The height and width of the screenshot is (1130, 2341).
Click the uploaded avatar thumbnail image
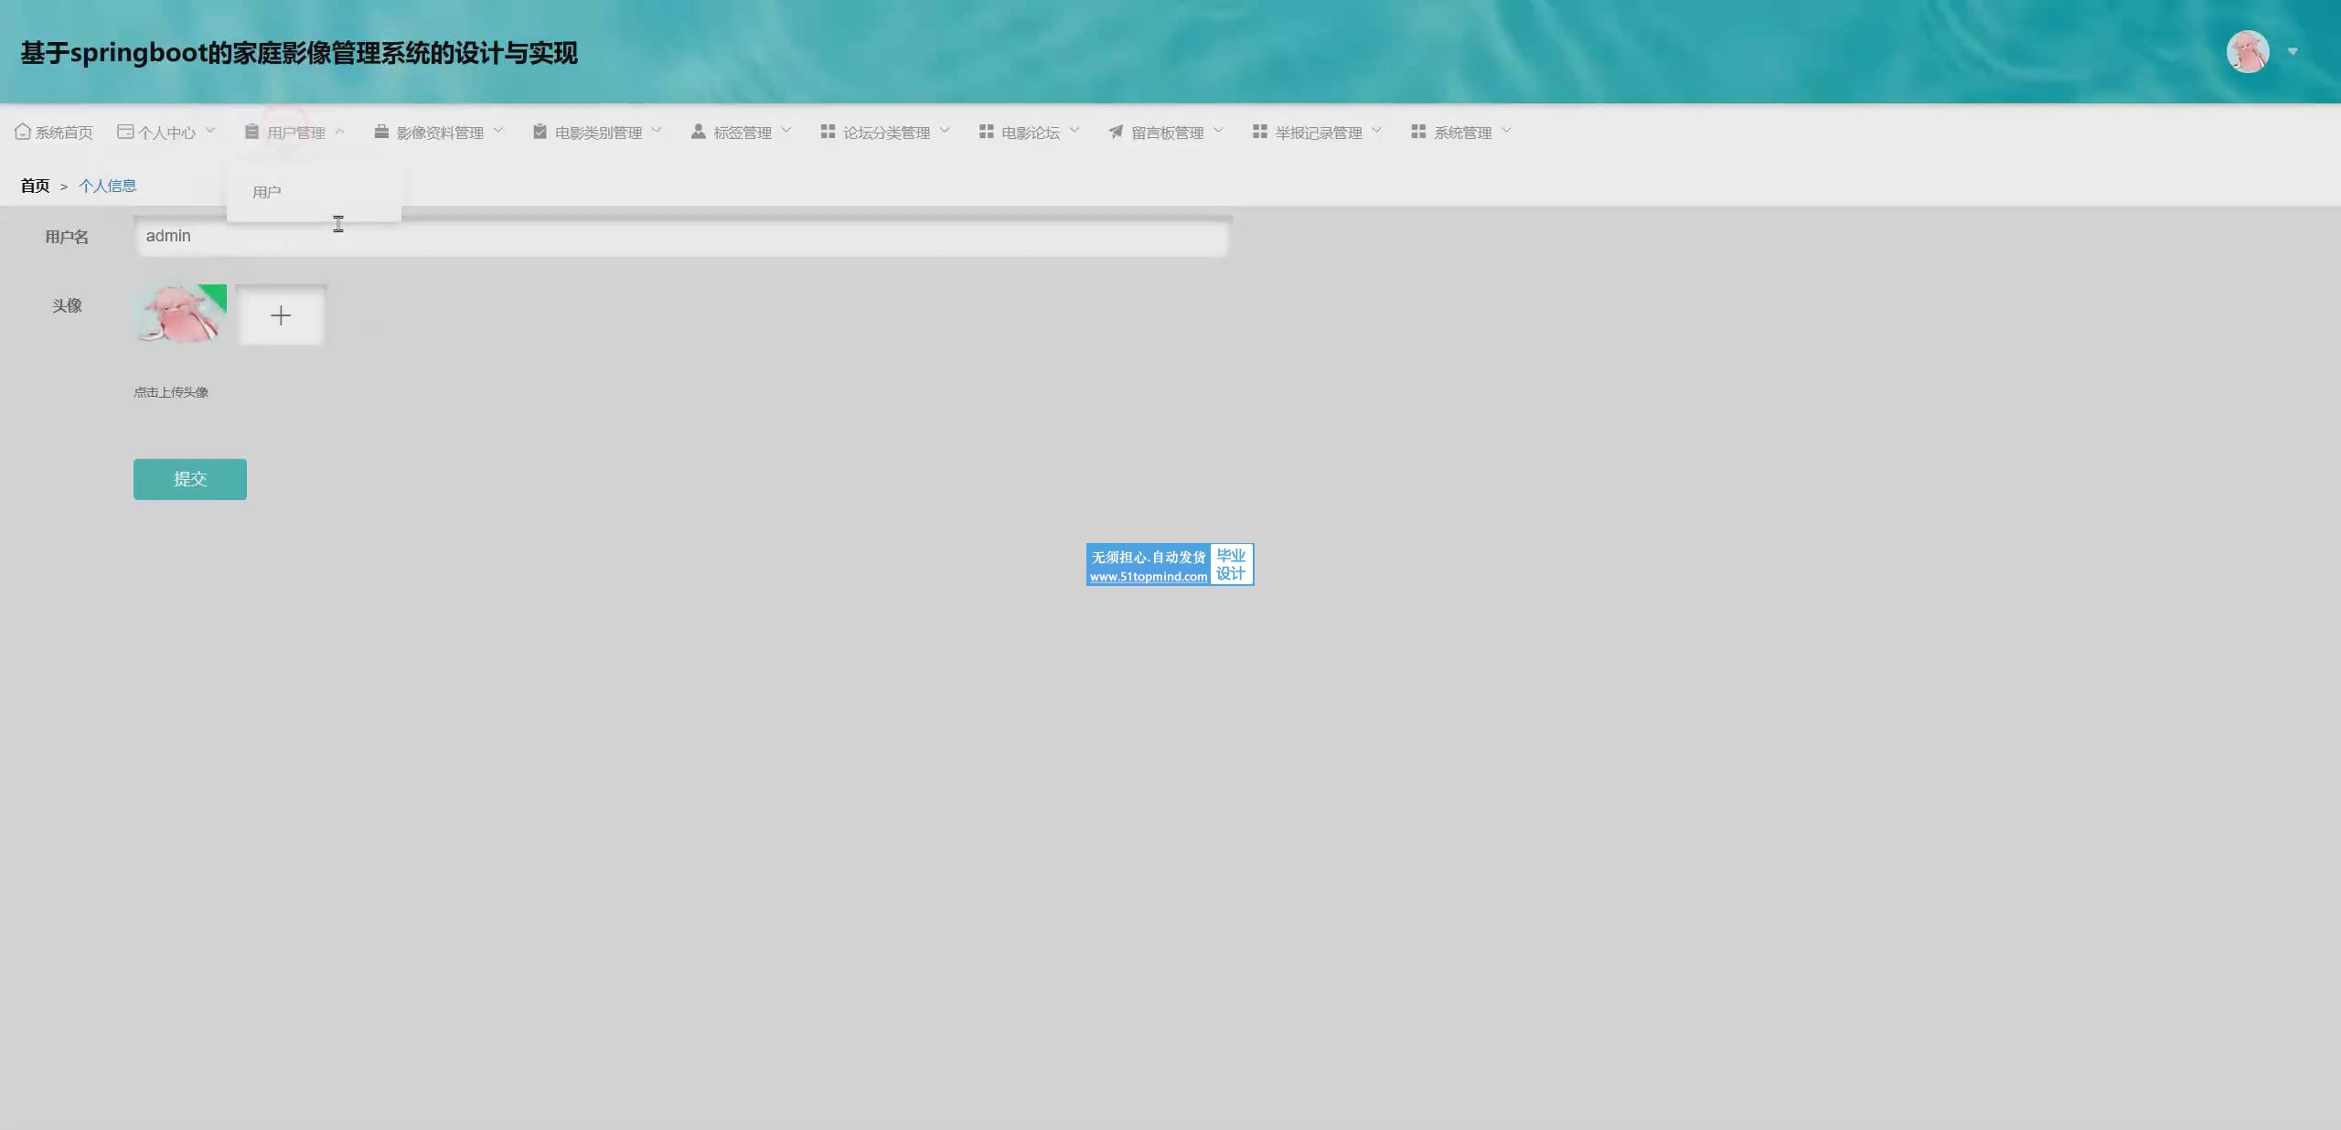point(180,314)
